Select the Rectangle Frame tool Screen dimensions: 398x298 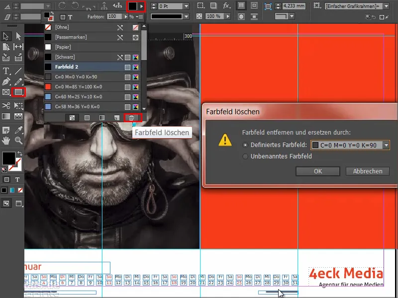pyautogui.click(x=6, y=92)
